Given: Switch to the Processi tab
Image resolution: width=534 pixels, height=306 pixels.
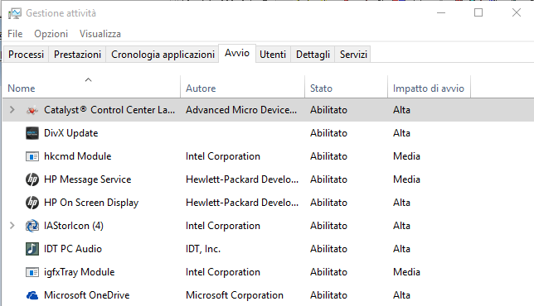Looking at the screenshot, I should (27, 55).
